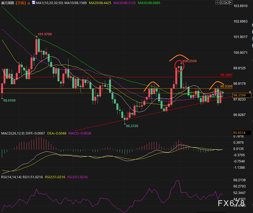Select the DEA:-0.0048 yellow legend entry
The height and width of the screenshot is (213, 253).
[x=57, y=133]
